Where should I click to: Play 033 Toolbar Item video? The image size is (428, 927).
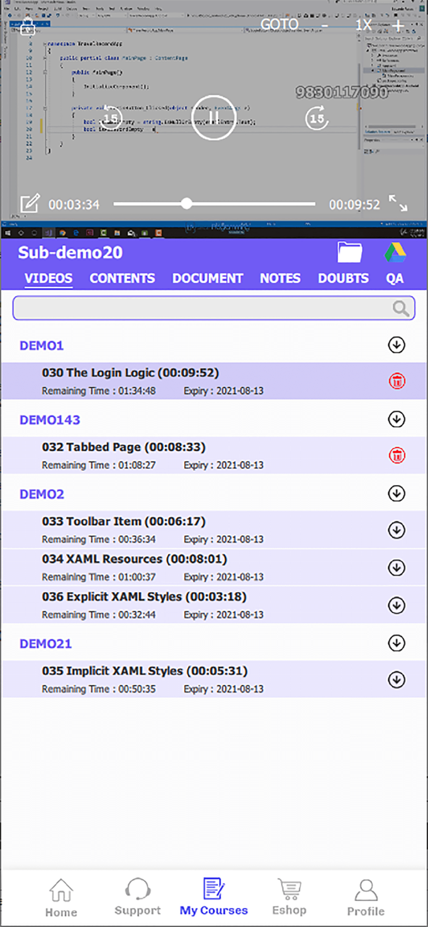[x=124, y=521]
